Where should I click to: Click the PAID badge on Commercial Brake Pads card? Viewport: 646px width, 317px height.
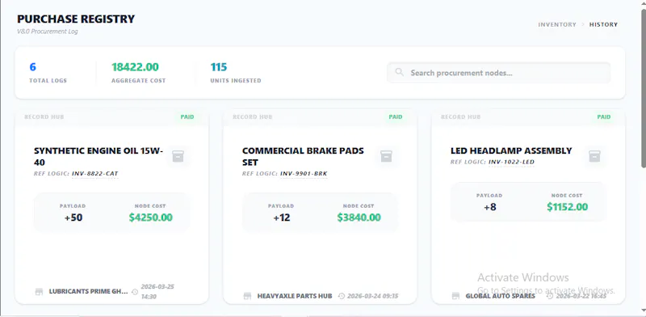pos(396,117)
